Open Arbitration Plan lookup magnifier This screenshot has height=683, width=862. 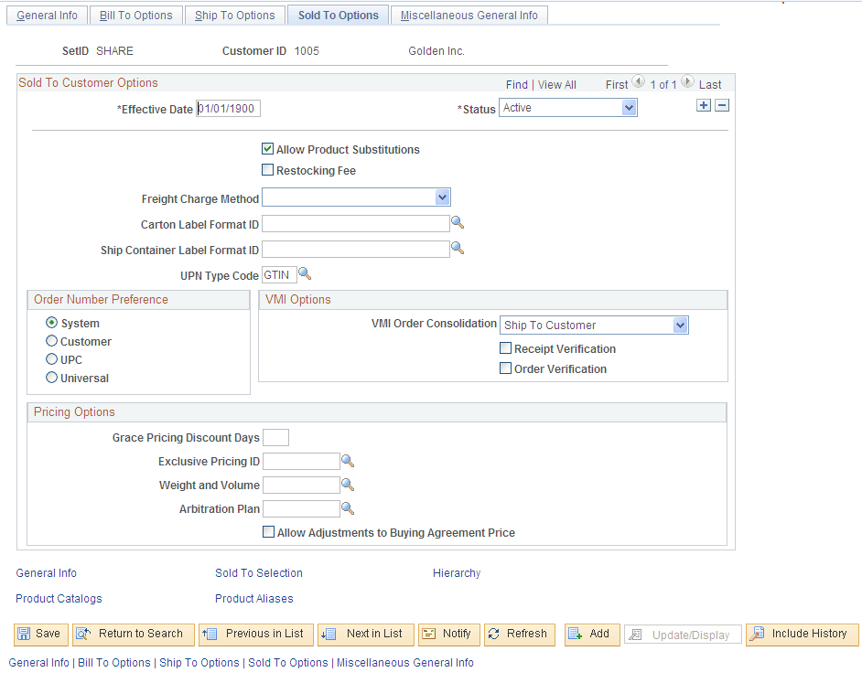point(348,508)
